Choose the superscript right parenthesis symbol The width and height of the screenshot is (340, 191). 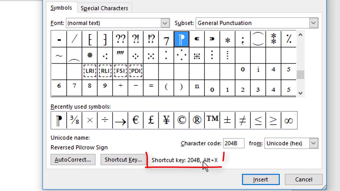point(181,88)
